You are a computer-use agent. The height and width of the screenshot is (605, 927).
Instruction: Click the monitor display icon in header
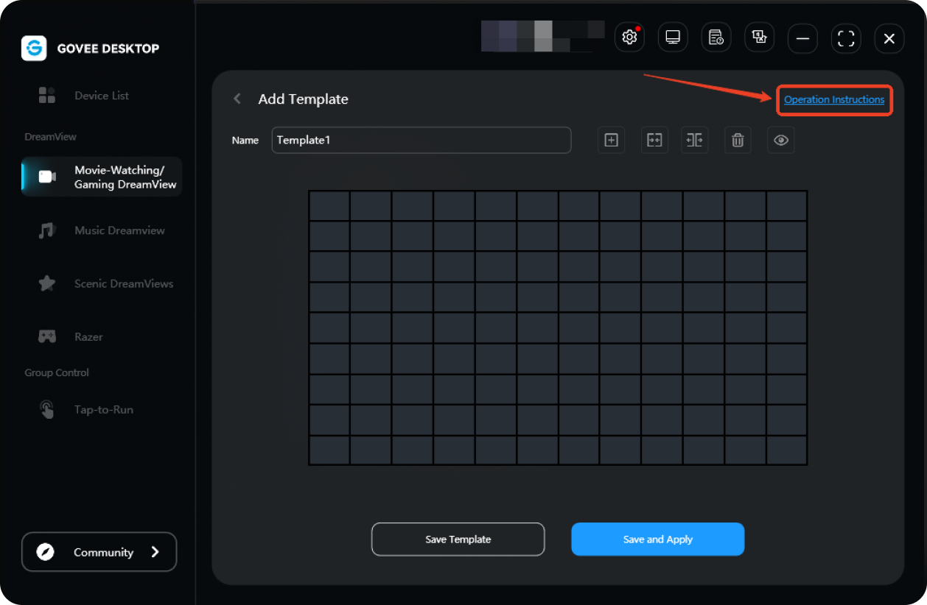coord(673,38)
